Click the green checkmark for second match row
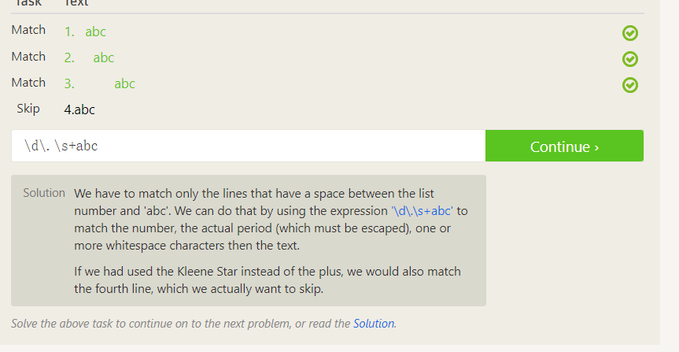 click(629, 59)
